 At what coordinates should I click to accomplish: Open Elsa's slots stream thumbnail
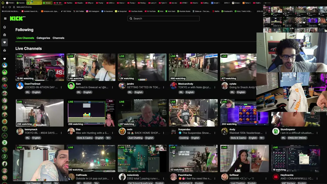(x=91, y=113)
